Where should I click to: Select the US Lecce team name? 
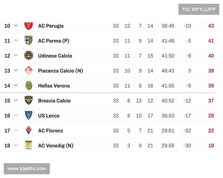pyautogui.click(x=49, y=116)
